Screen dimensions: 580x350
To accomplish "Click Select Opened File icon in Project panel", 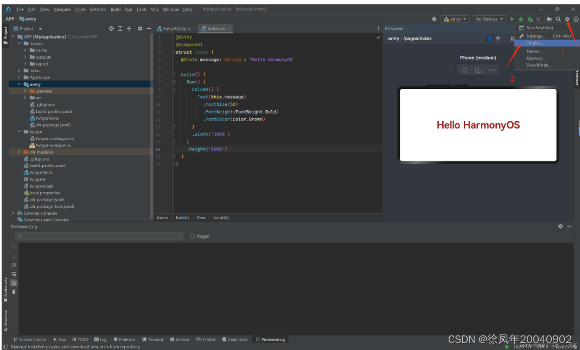I will (x=111, y=28).
